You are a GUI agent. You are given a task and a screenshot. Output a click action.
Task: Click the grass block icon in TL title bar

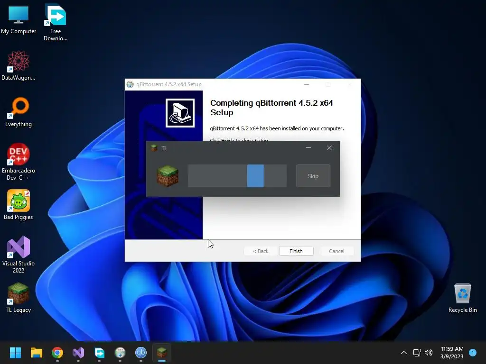tap(154, 148)
